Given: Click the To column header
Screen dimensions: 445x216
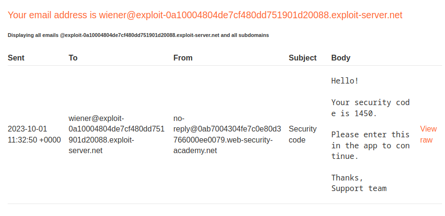Looking at the screenshot, I should 73,58.
